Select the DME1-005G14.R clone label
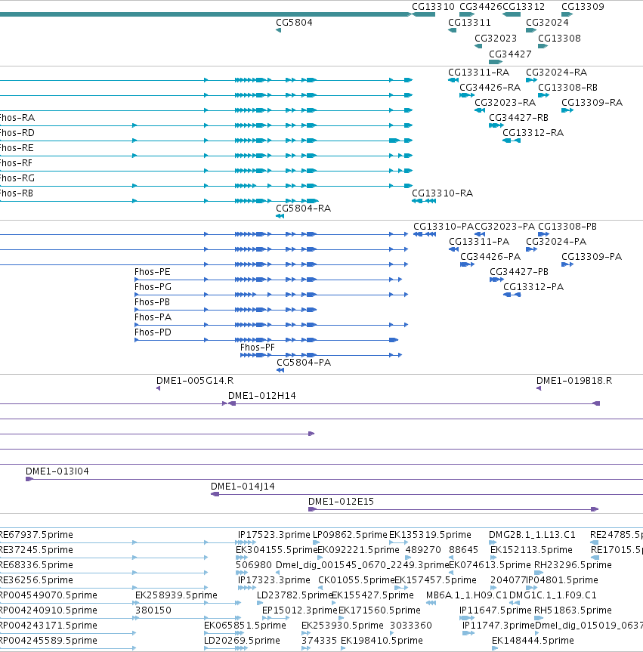The height and width of the screenshot is (652, 643). (195, 381)
